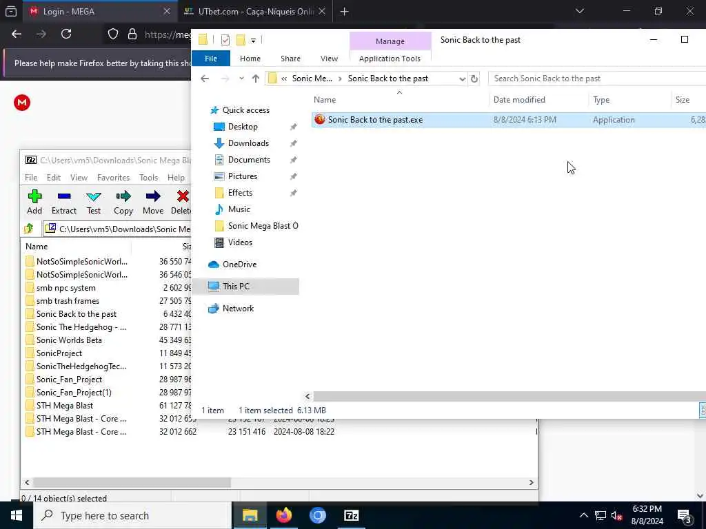
Task: Open Application Tools ribbon tab
Action: 390,59
